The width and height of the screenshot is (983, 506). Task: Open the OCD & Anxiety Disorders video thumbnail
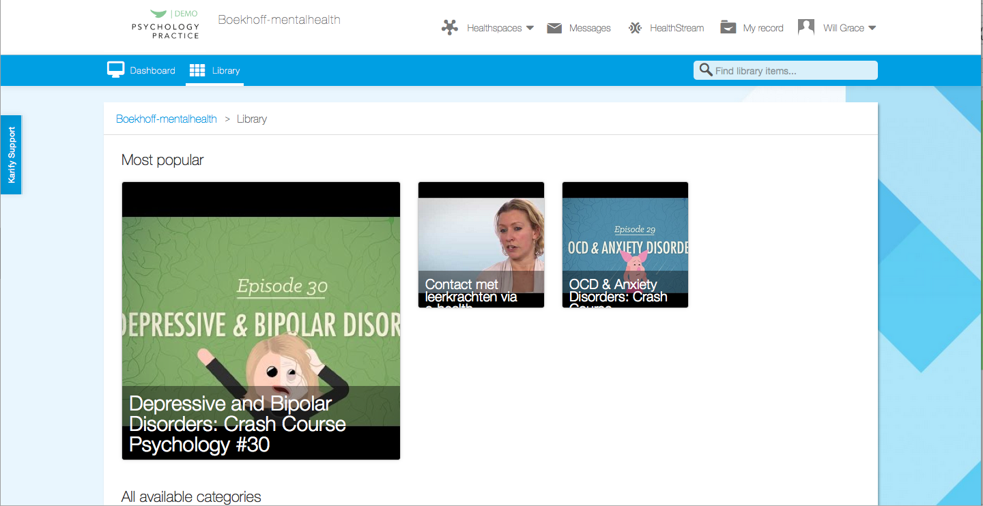point(625,245)
